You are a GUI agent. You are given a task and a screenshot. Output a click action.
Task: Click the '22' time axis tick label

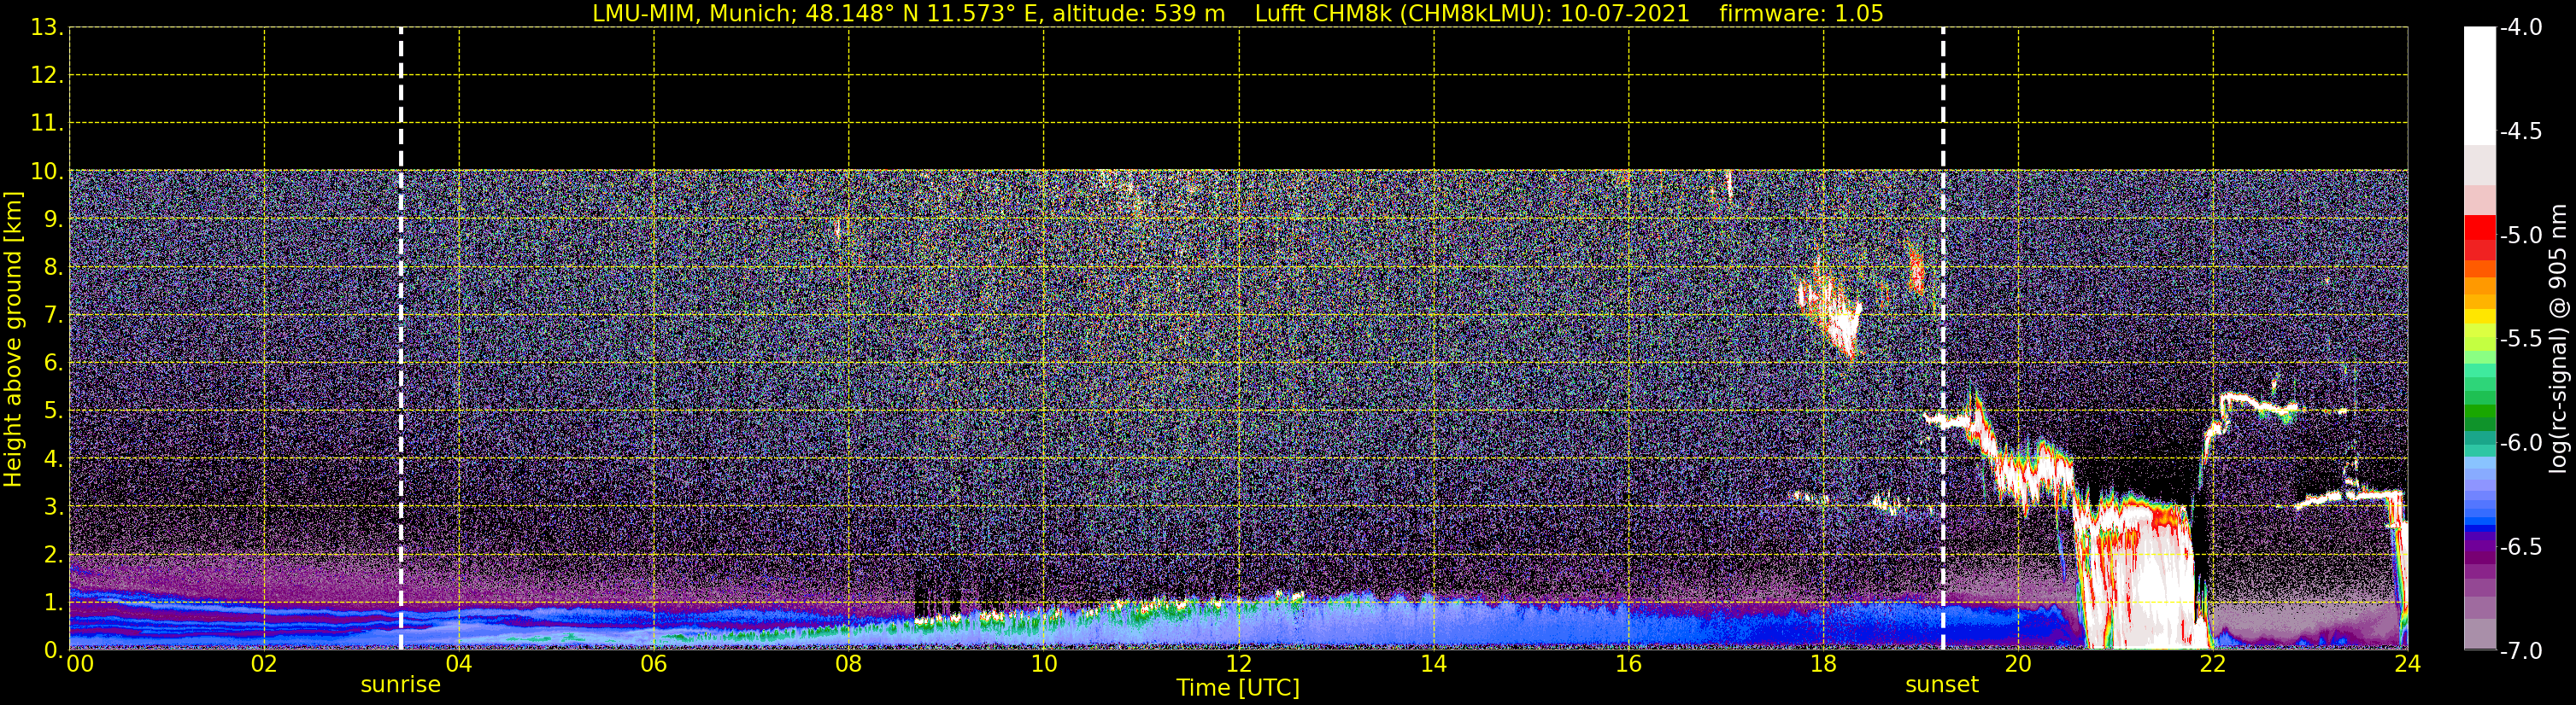coord(2213,664)
